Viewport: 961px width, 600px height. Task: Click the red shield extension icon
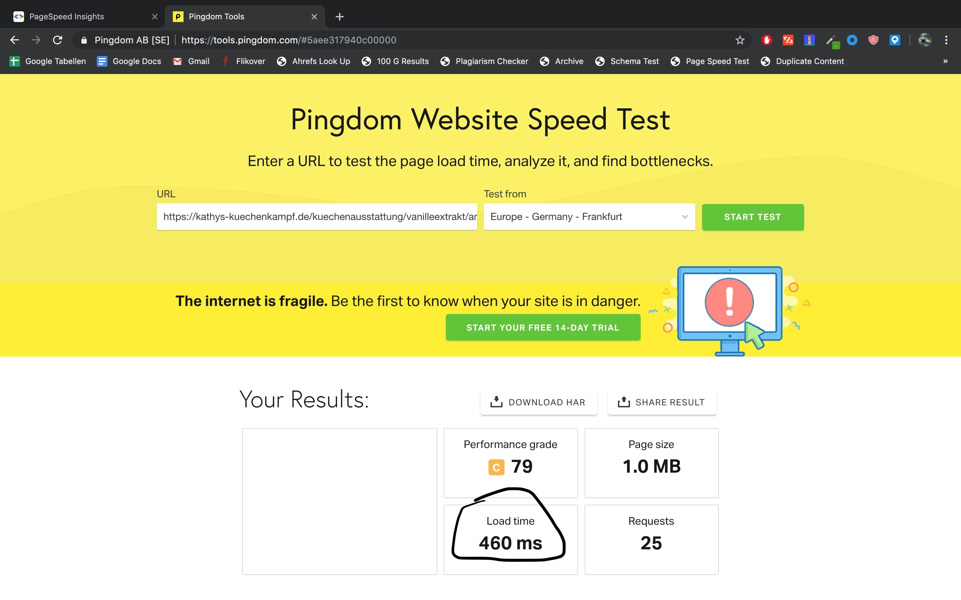tap(873, 40)
